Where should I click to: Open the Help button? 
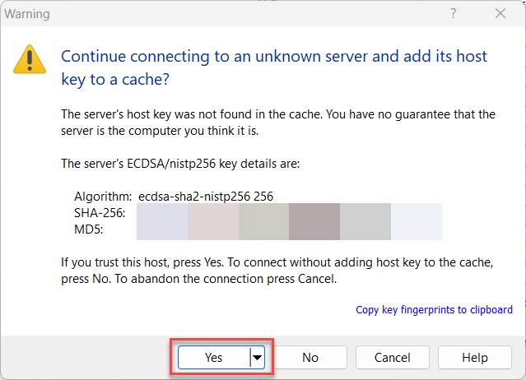(x=474, y=357)
